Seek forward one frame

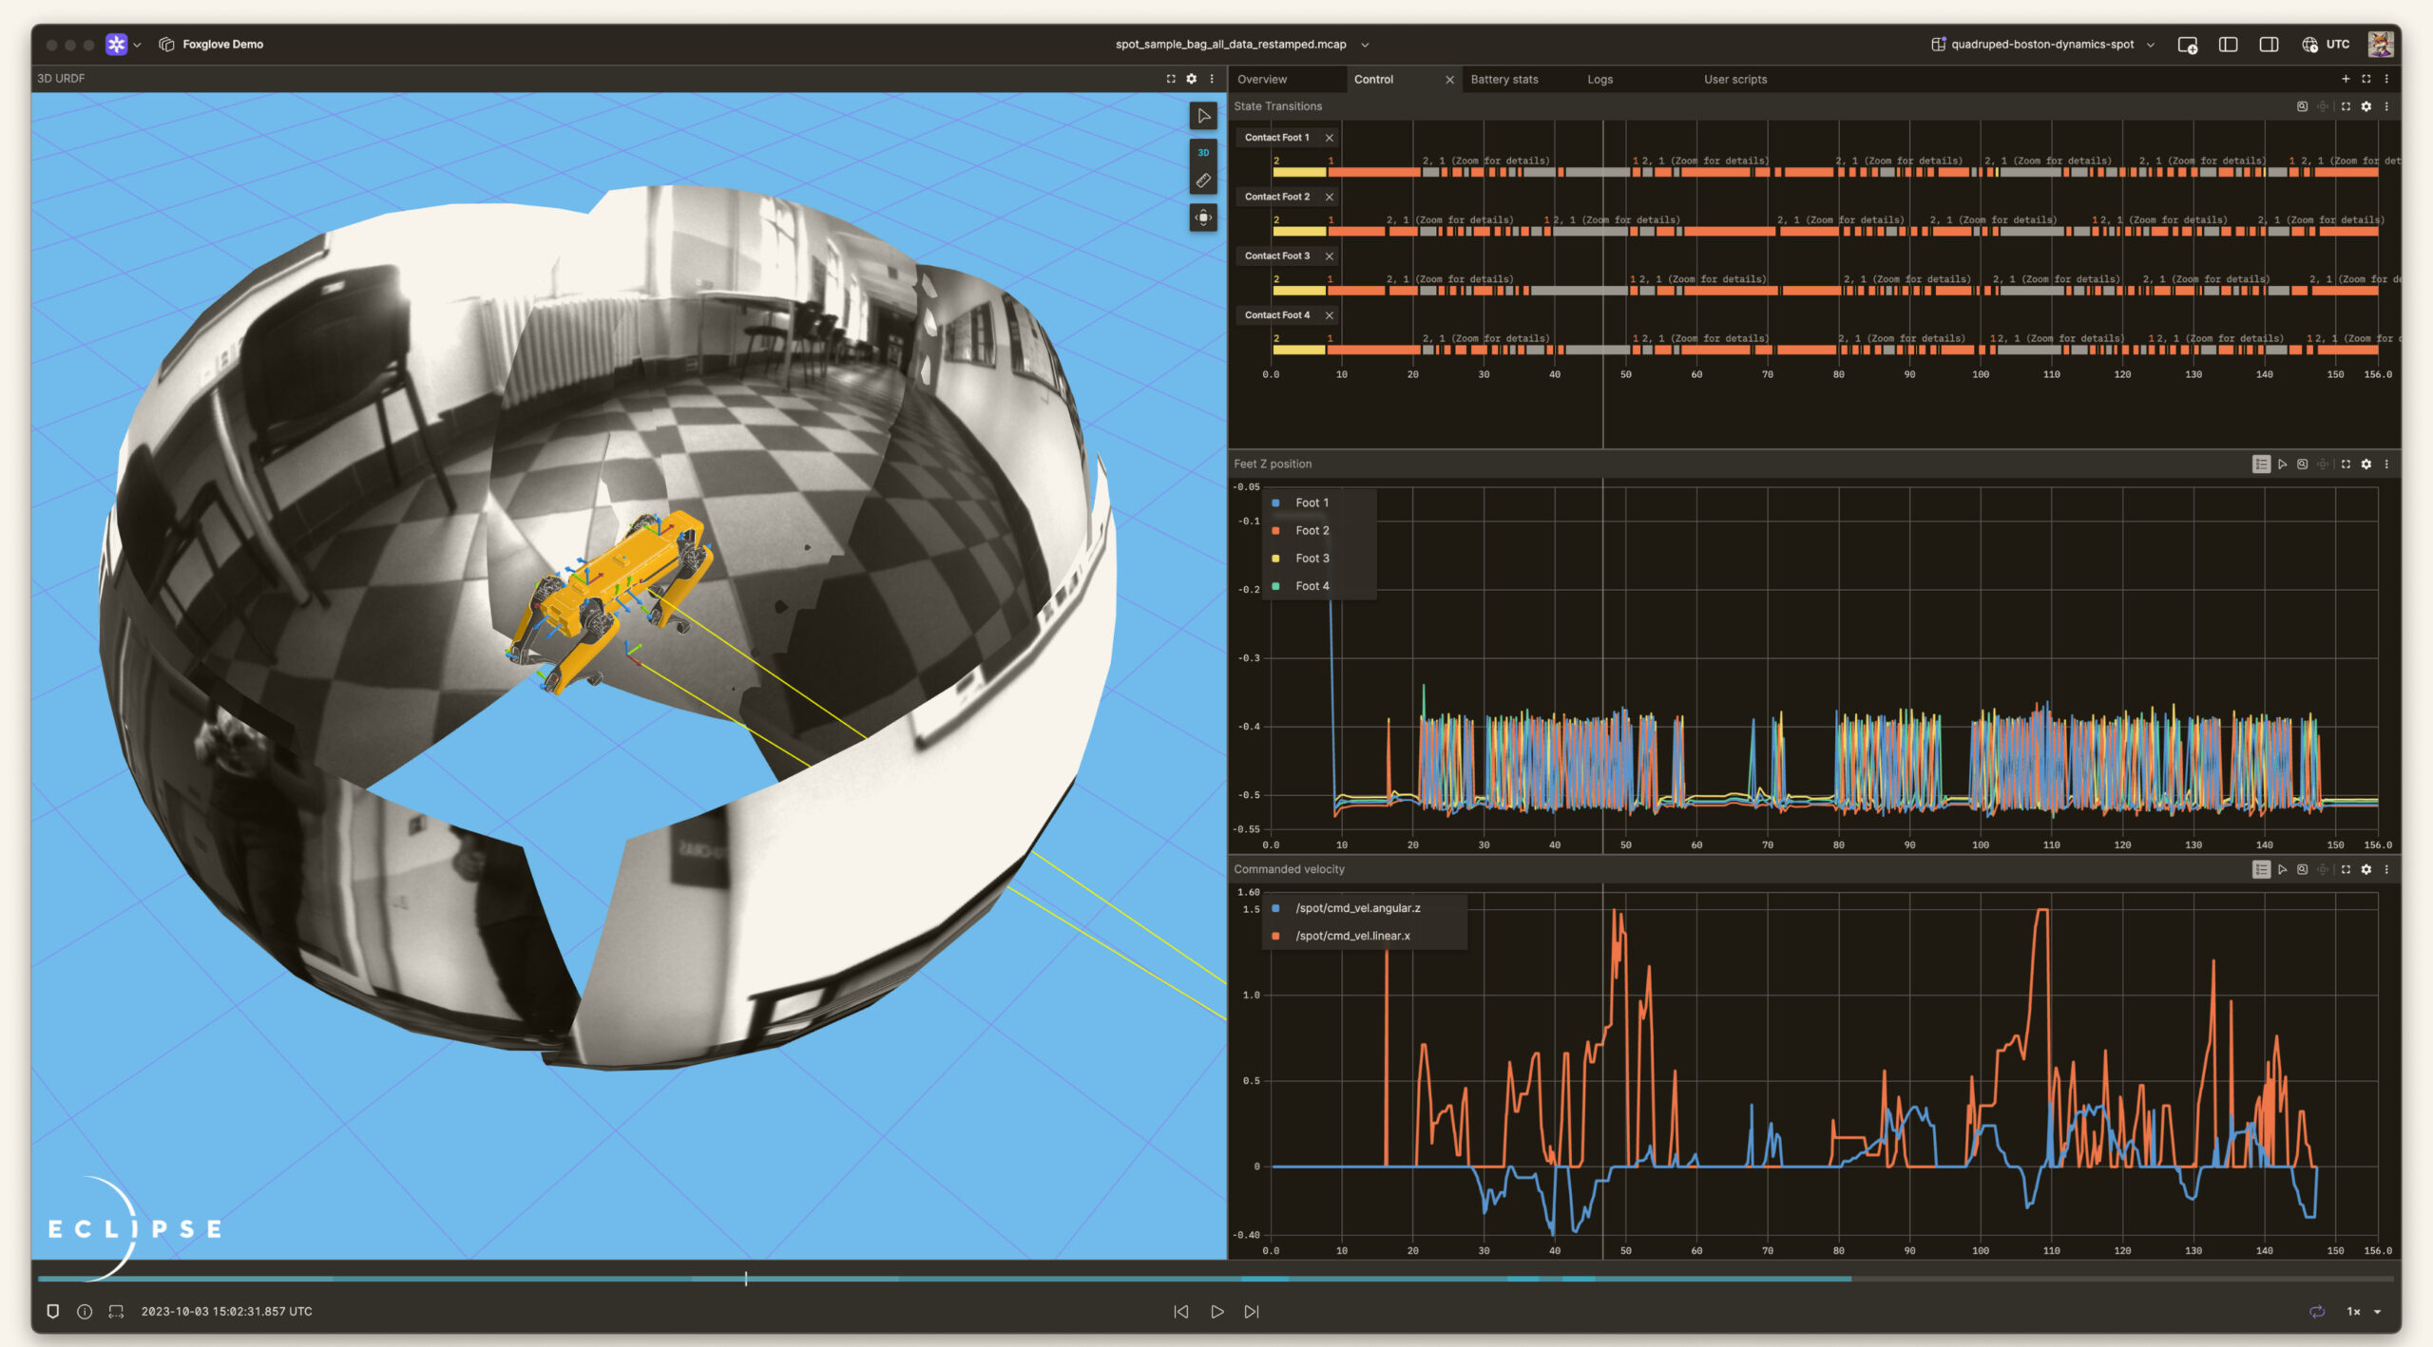pos(1252,1312)
